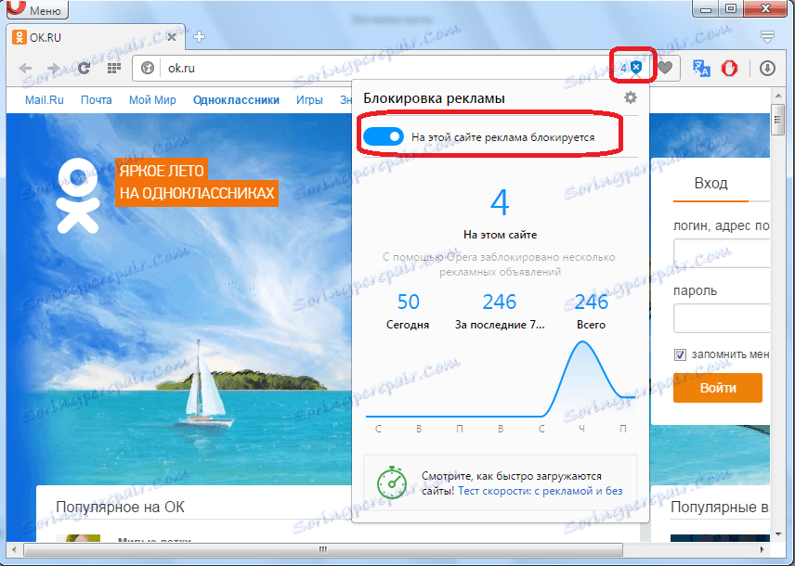
Task: Add page to bookmarks with heart icon
Action: tap(665, 68)
